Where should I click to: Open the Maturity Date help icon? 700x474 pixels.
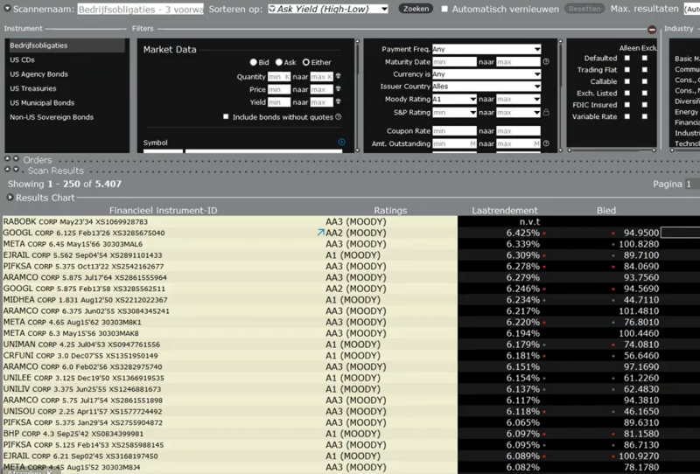pos(546,62)
